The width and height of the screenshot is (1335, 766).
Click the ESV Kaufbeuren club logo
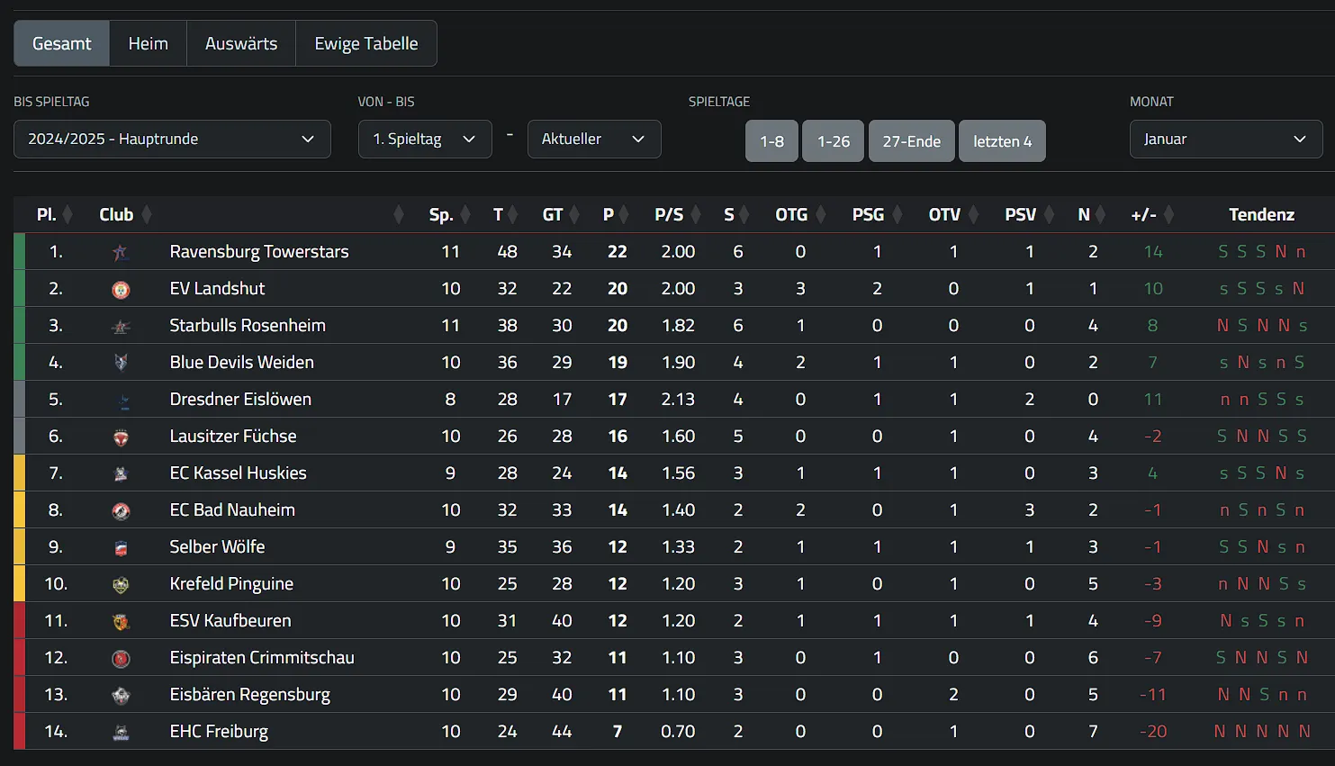pyautogui.click(x=121, y=622)
